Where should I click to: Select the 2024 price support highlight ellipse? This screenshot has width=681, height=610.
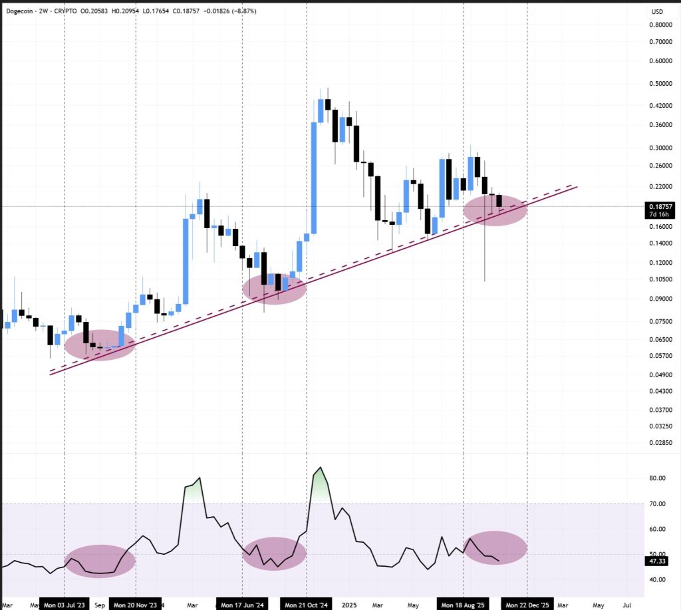pyautogui.click(x=274, y=288)
